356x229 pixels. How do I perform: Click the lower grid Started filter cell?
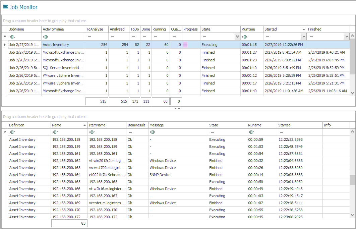click(x=300, y=132)
